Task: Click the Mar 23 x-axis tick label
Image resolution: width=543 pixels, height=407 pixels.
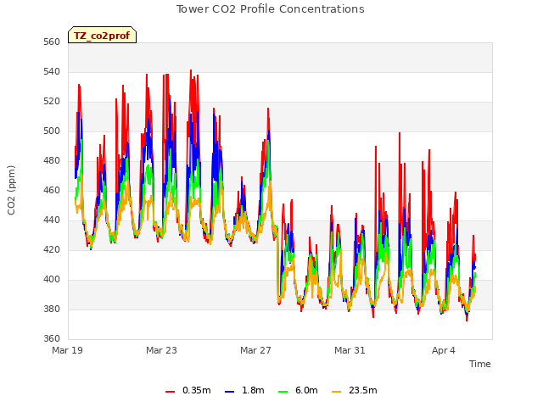Action: point(161,350)
